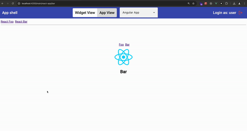The width and height of the screenshot is (247, 131).
Task: Click the Foo link above the logo
Action: pyautogui.click(x=121, y=45)
